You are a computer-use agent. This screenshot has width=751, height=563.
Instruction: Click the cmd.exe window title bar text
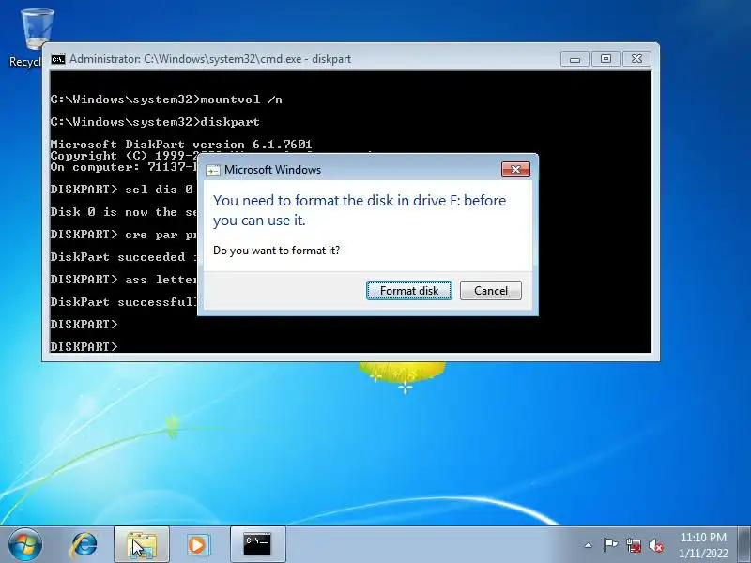[210, 59]
